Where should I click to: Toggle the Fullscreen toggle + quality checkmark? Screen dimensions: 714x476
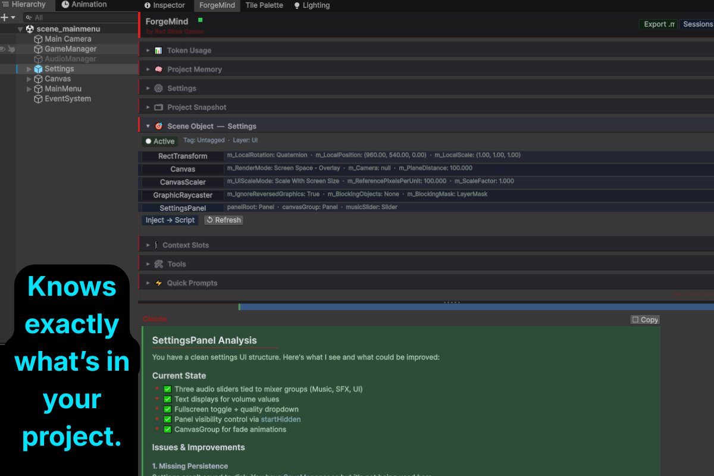click(x=167, y=409)
